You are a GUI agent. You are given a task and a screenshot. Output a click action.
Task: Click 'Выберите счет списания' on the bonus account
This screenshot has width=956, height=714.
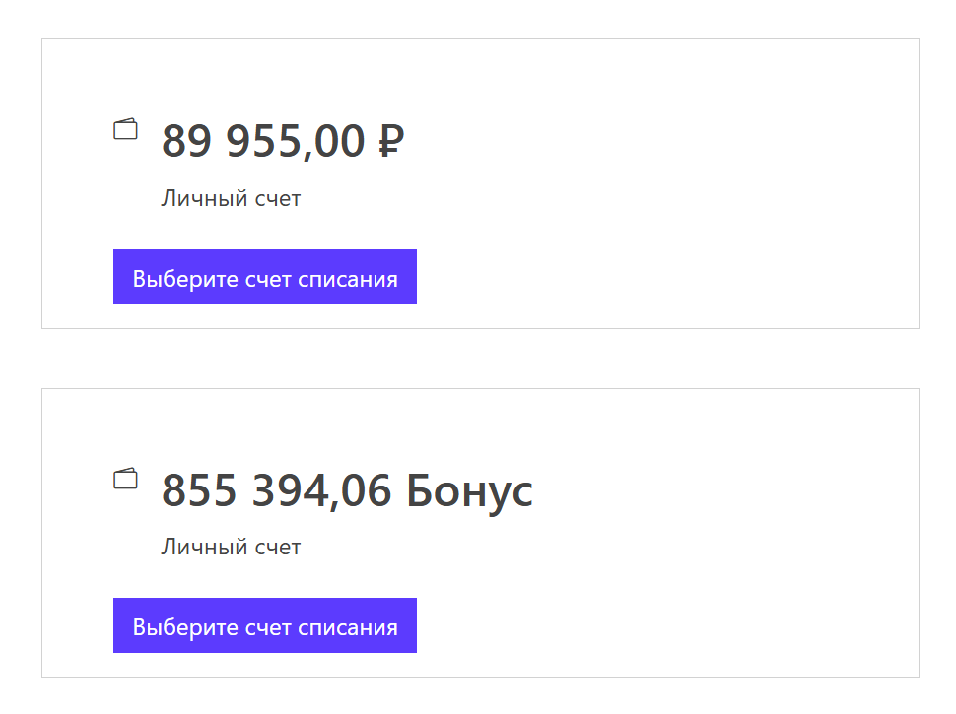coord(264,624)
